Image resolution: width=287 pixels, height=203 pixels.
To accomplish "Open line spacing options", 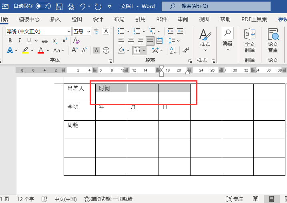I will pyautogui.click(x=174, y=41).
